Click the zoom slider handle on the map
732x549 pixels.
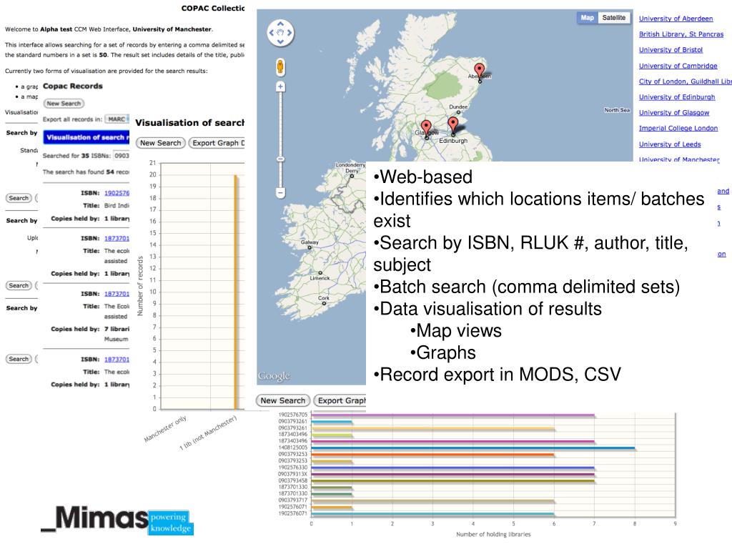coord(280,159)
